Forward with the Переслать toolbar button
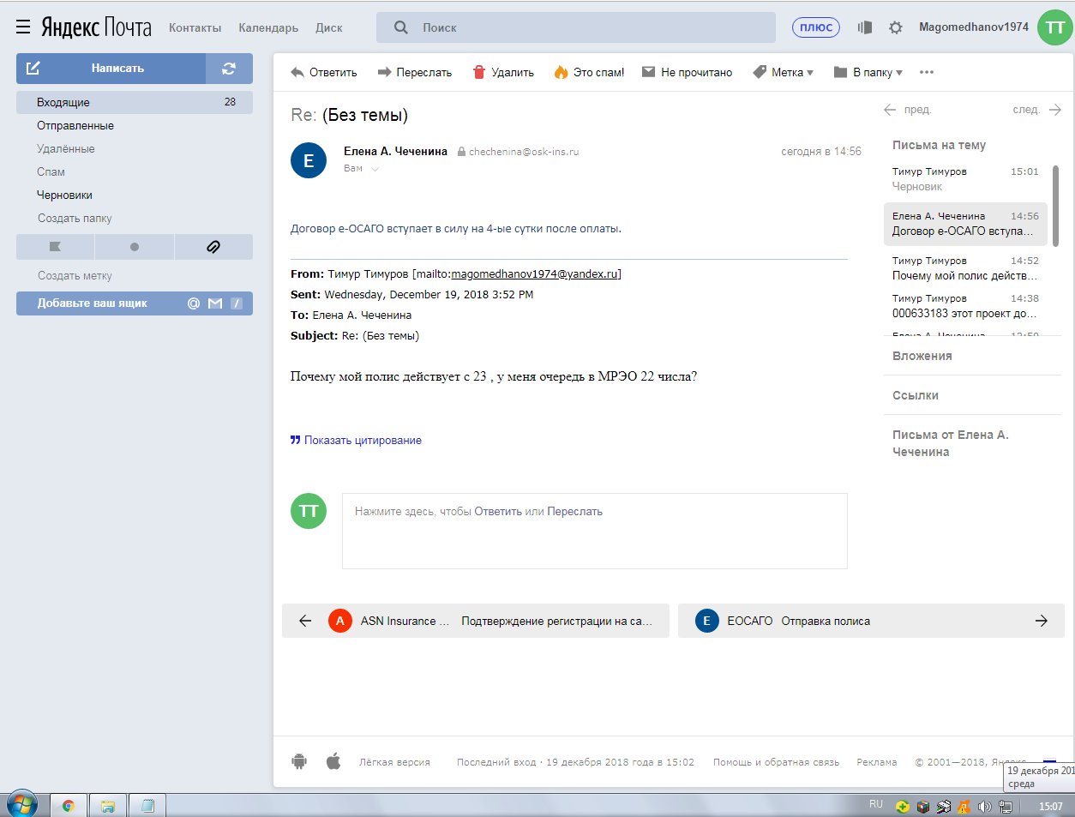 click(415, 72)
